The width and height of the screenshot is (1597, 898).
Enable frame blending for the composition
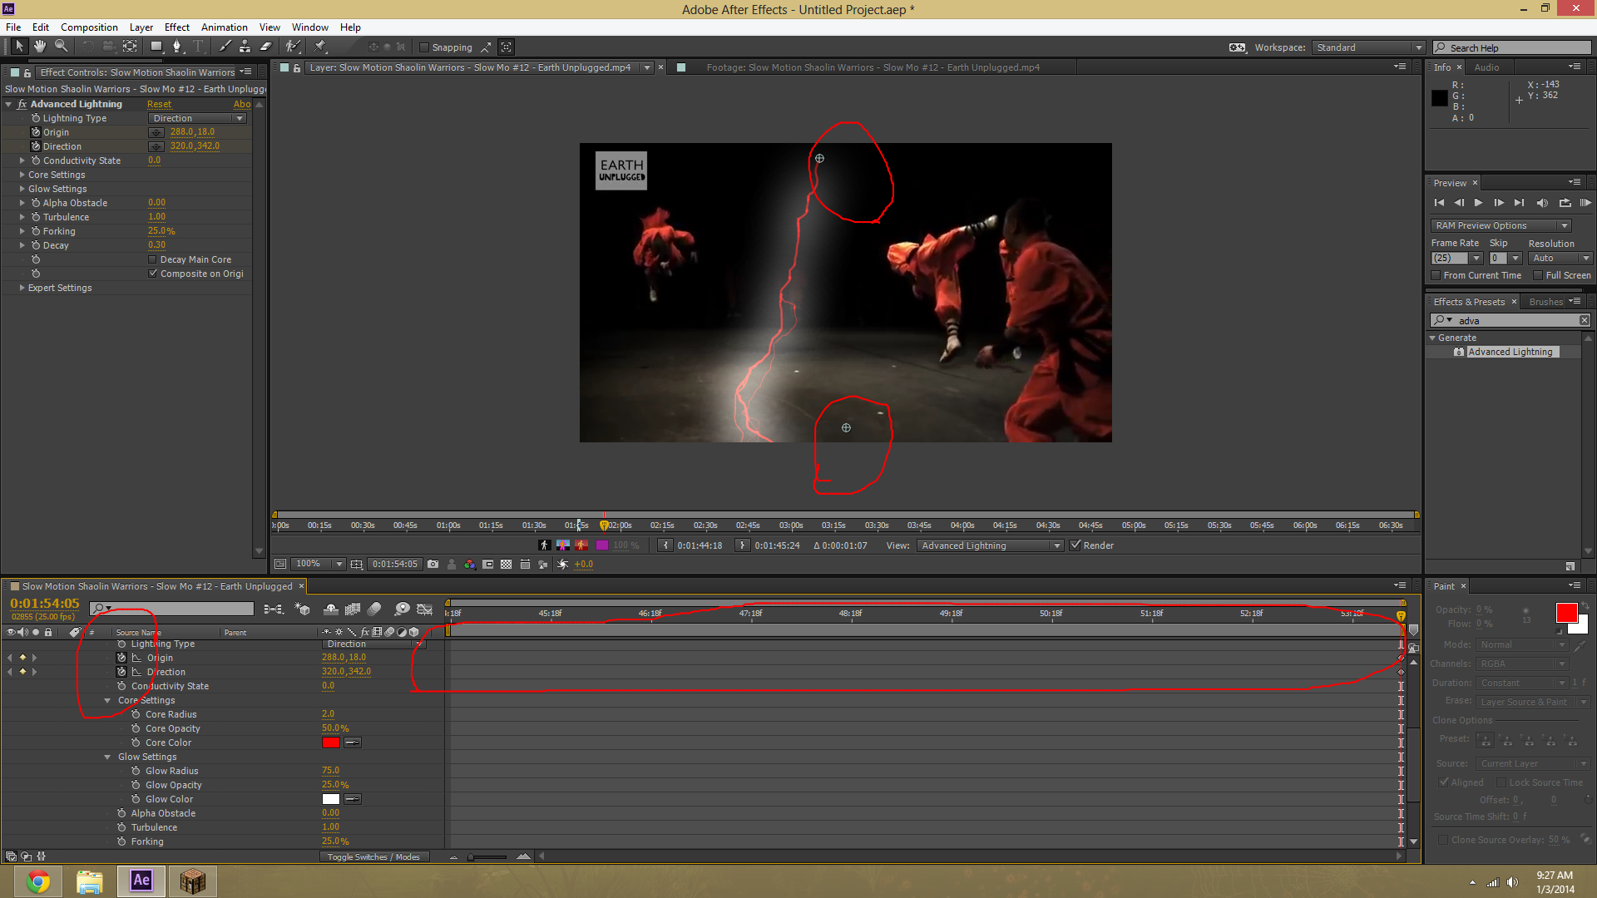(x=353, y=609)
